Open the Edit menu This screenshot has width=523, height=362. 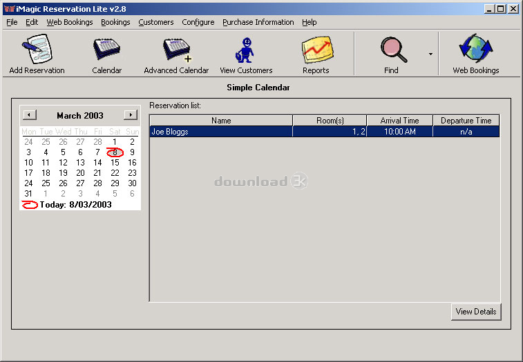click(x=32, y=22)
